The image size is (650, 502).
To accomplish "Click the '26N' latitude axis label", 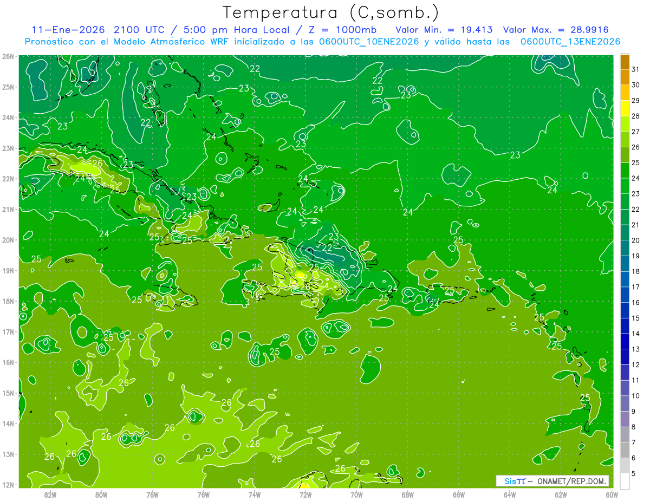I will [x=8, y=56].
